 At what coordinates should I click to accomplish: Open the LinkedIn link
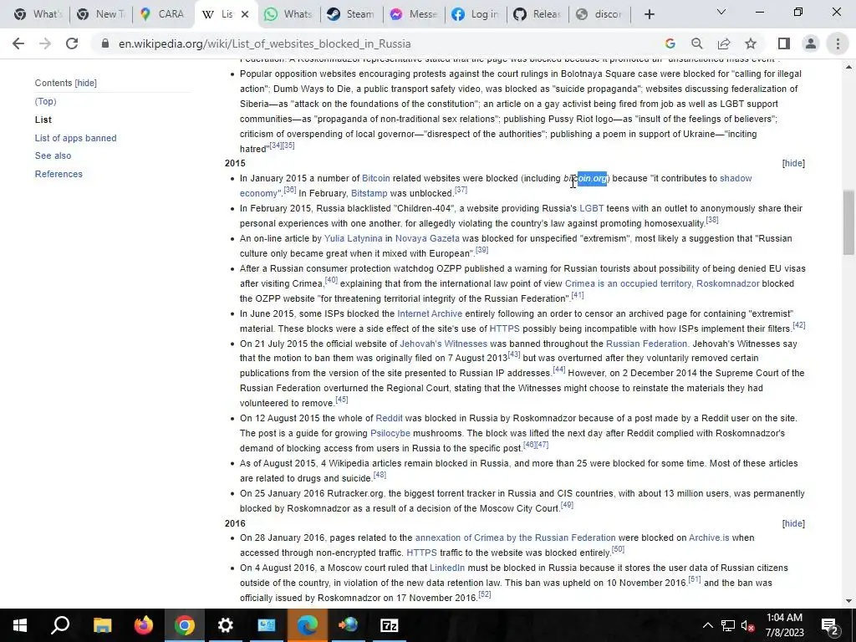click(447, 568)
